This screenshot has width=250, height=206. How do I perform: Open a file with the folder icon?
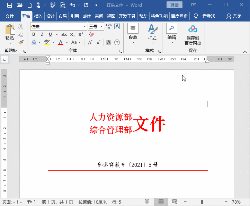[x=19, y=5]
